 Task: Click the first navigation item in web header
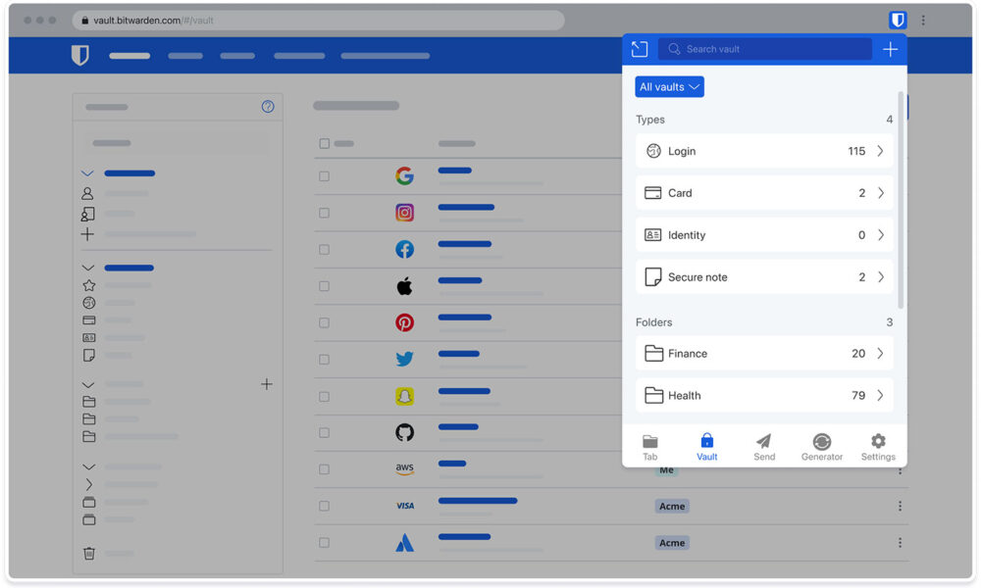click(129, 56)
